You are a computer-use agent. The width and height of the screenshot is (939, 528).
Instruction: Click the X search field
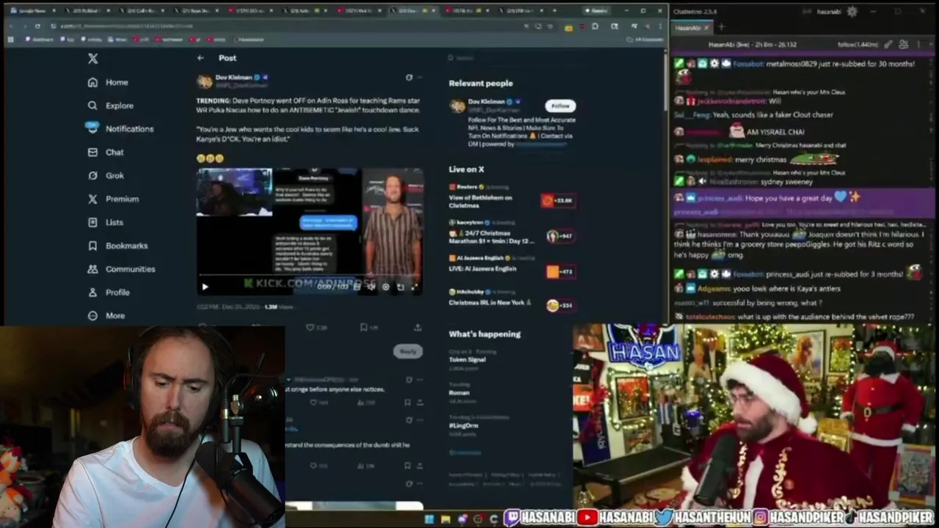(514, 58)
